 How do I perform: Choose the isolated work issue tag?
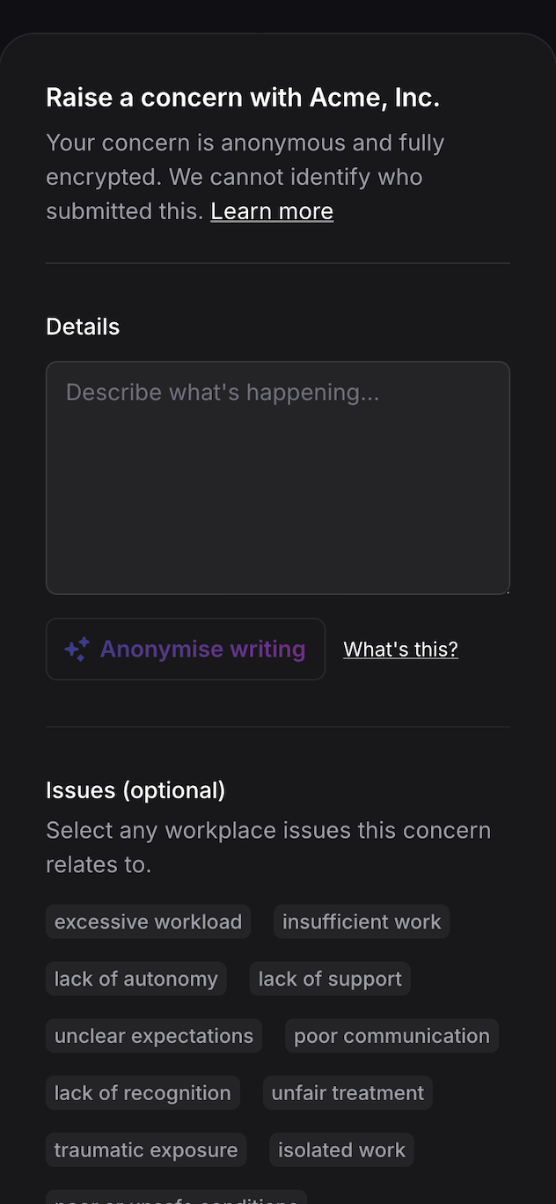(341, 1150)
